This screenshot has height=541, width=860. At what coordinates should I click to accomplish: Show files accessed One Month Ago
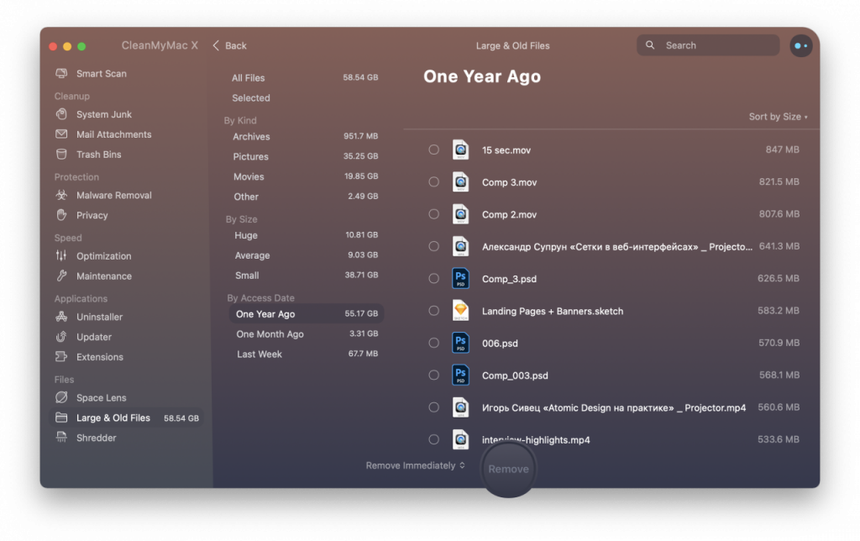(x=270, y=334)
